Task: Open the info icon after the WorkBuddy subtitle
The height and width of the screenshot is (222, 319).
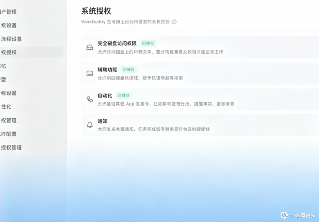Action: tap(174, 22)
